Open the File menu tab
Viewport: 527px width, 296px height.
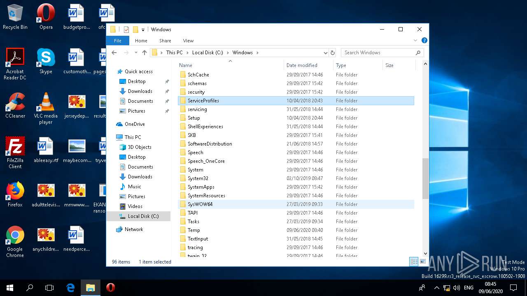pos(118,41)
